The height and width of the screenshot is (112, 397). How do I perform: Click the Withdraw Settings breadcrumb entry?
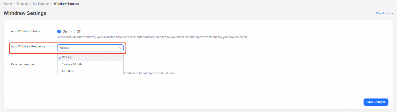(66, 4)
